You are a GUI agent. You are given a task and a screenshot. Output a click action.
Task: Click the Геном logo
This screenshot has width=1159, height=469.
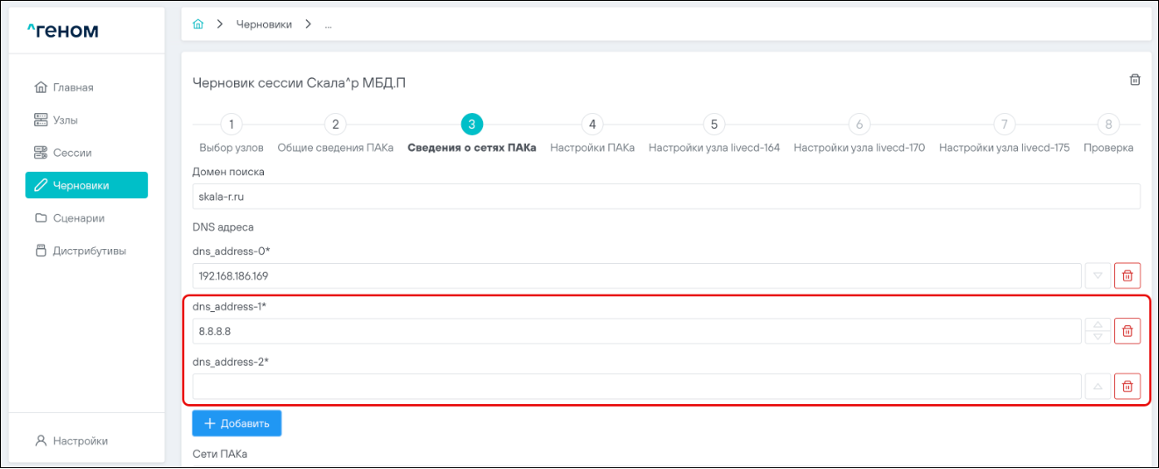(62, 32)
